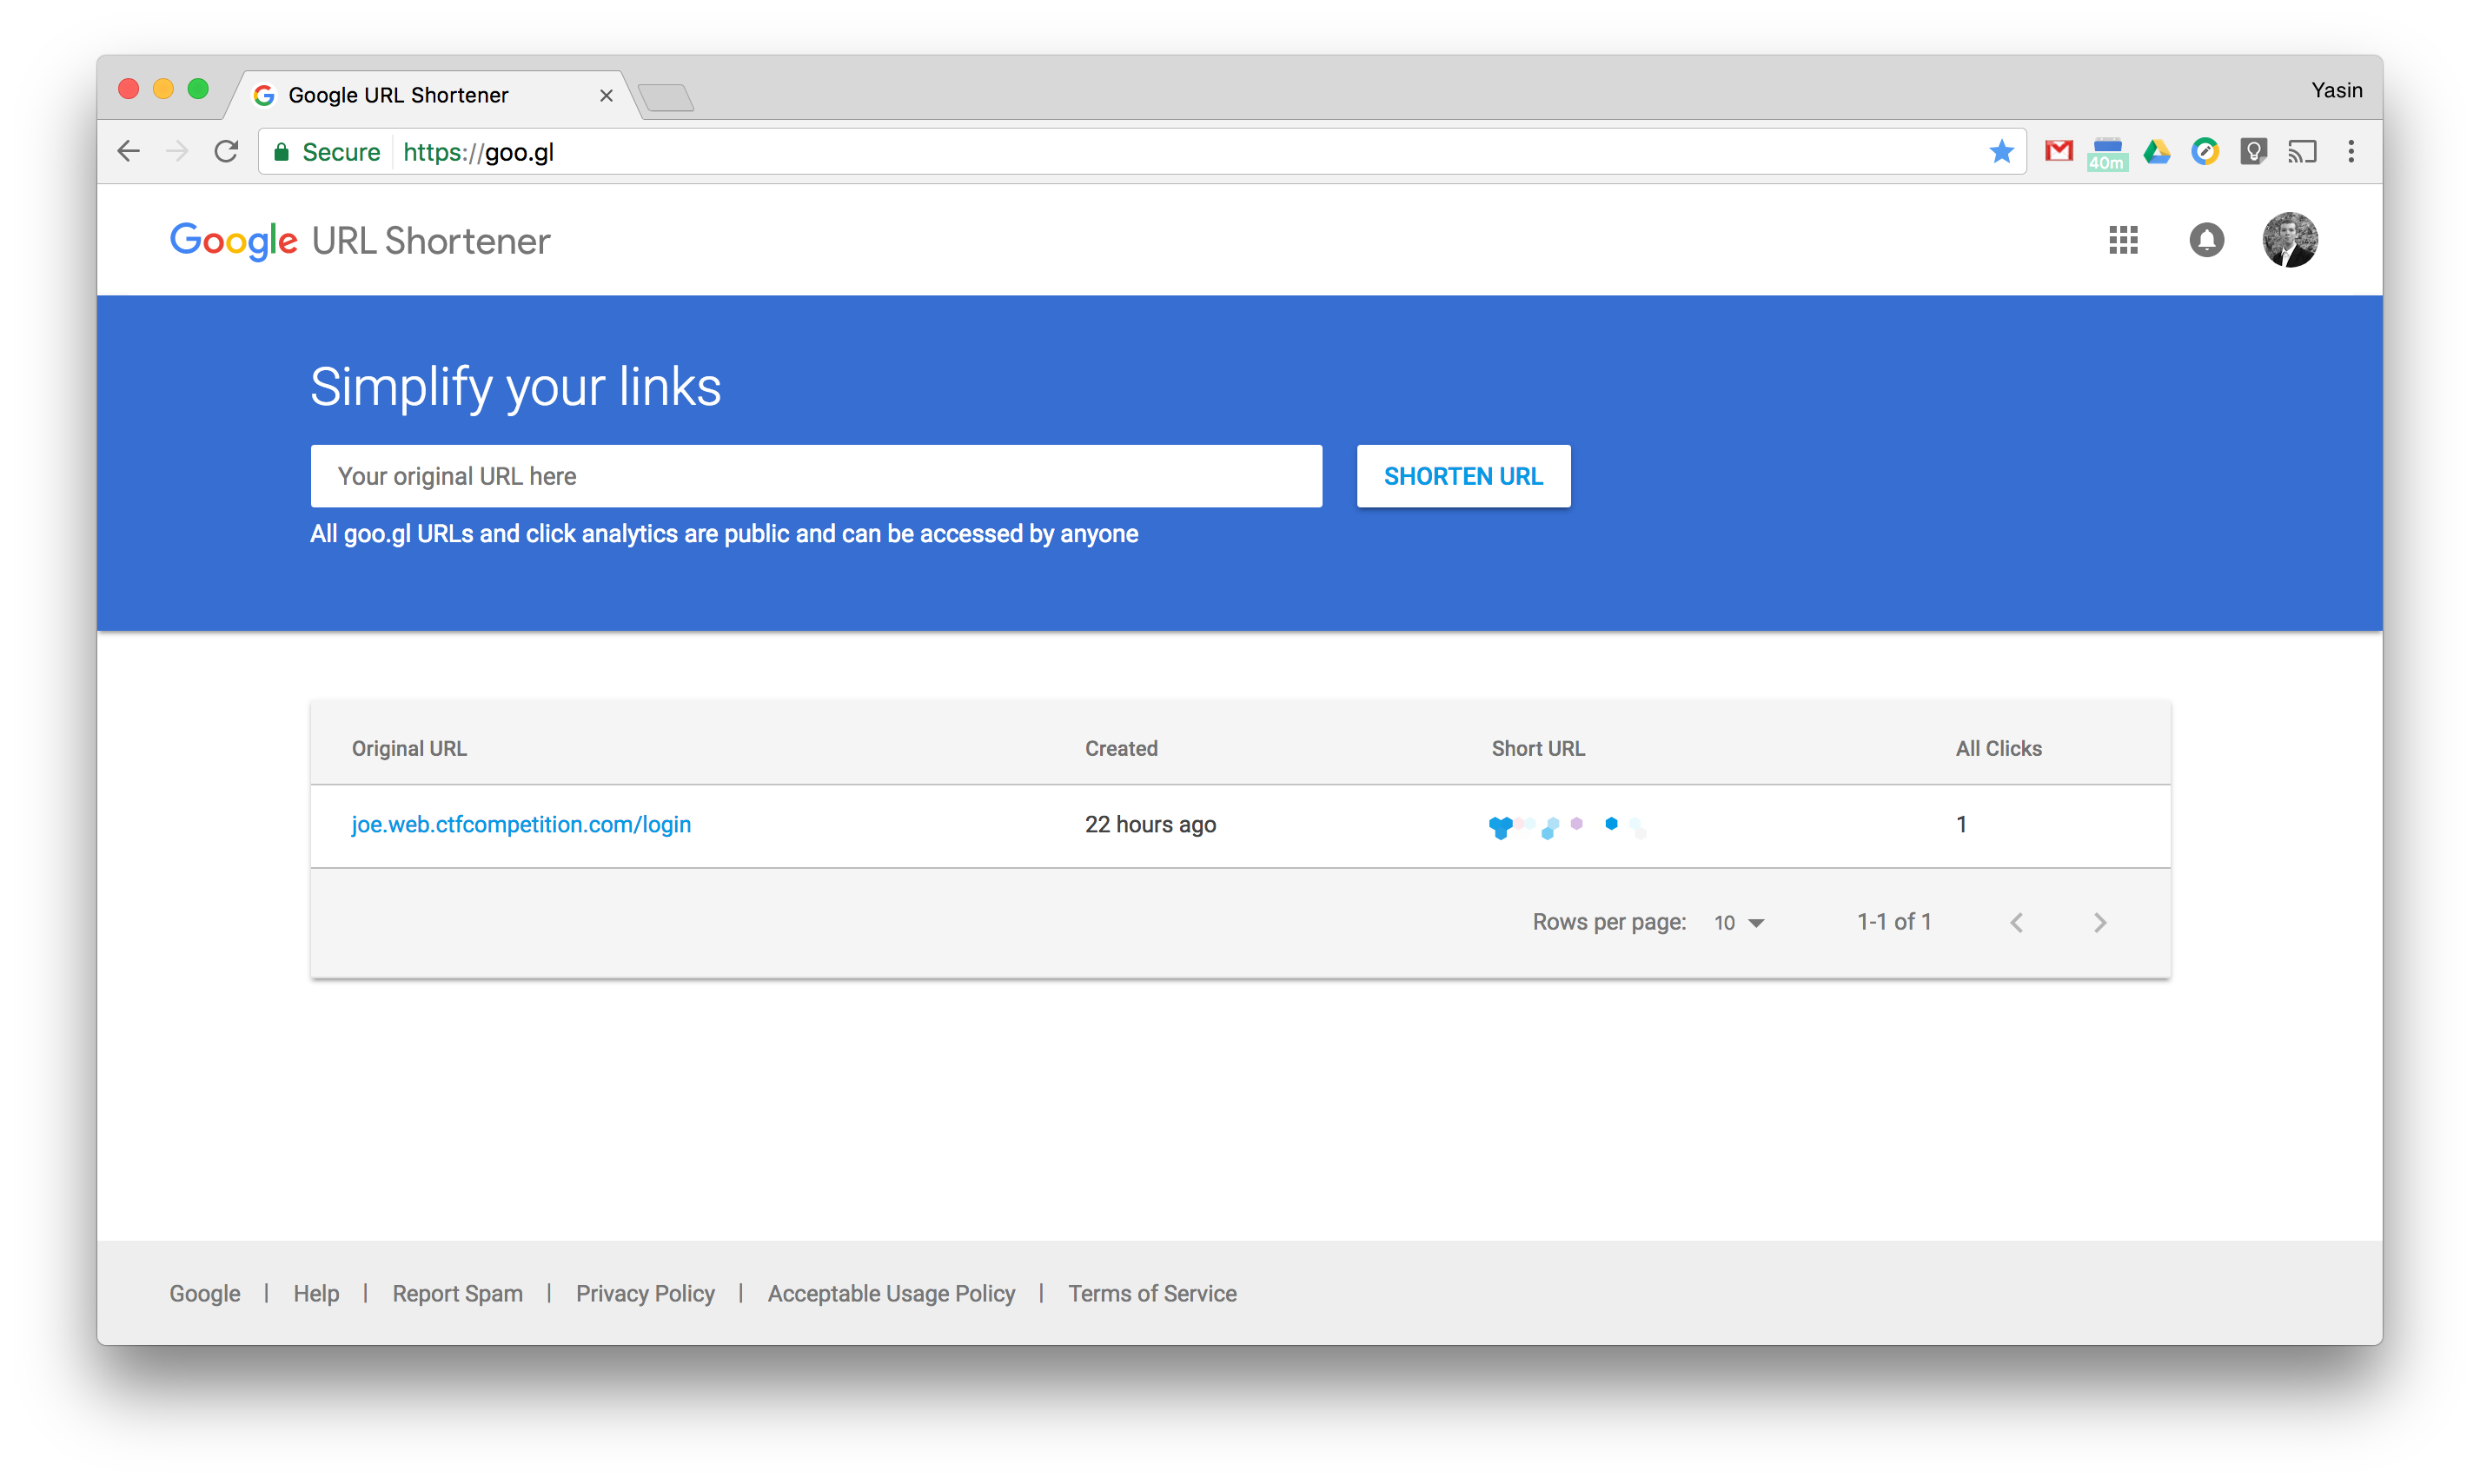Image resolution: width=2480 pixels, height=1484 pixels.
Task: Click the Simplify your links heading
Action: point(515,387)
